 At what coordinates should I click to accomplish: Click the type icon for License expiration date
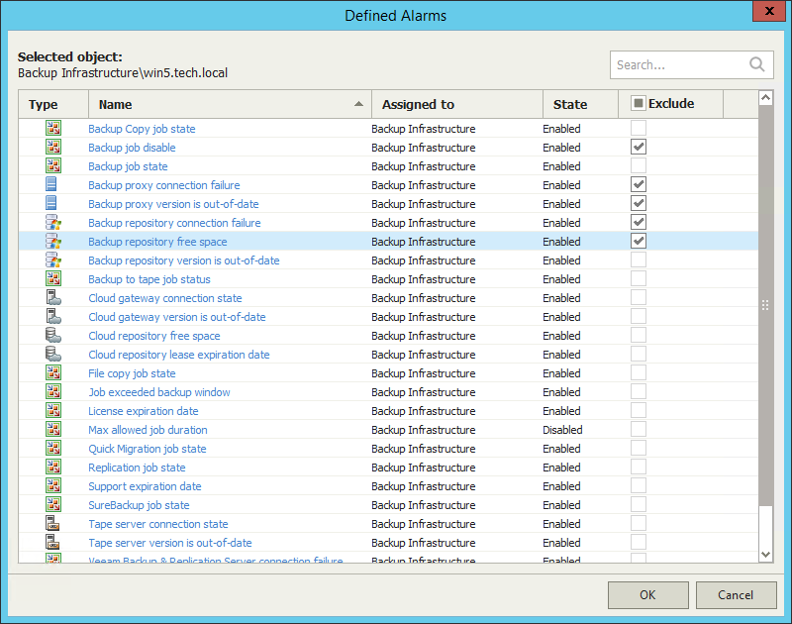pyautogui.click(x=53, y=410)
